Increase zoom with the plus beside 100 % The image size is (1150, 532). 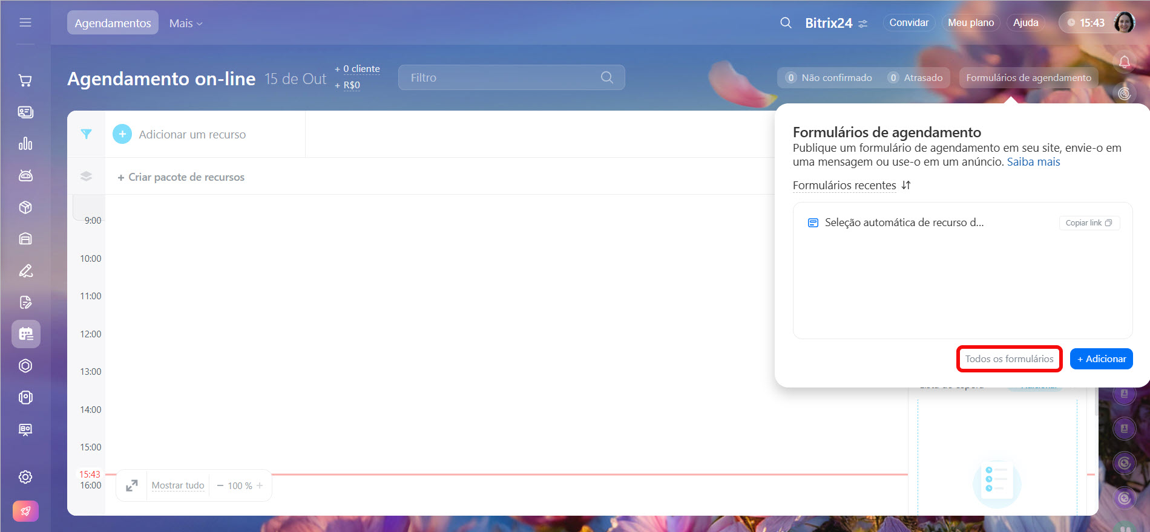coord(260,485)
